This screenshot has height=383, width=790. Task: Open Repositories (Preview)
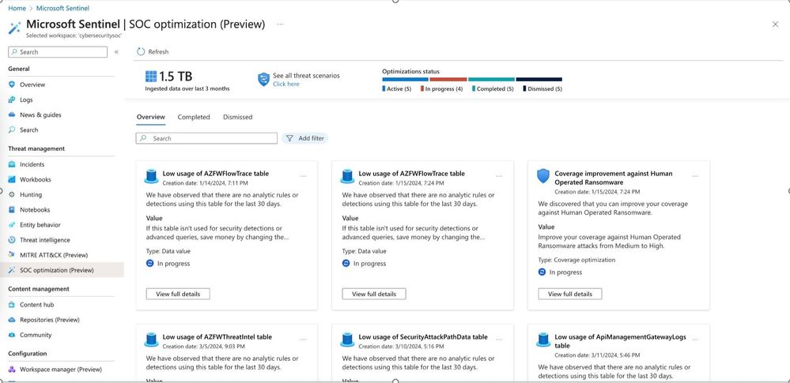(x=49, y=320)
